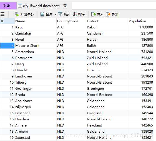Image resolution: width=156 pixels, height=141 pixels.
Task: Select the population value 731200
Action: [x=141, y=52]
